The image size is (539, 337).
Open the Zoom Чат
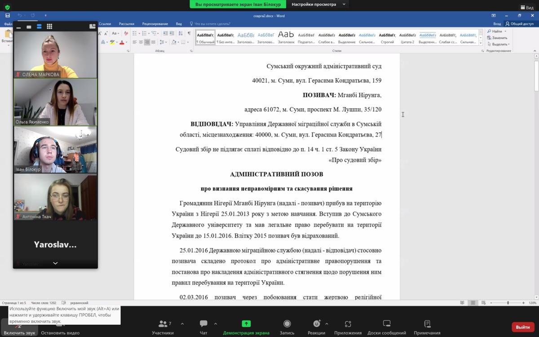pyautogui.click(x=203, y=327)
